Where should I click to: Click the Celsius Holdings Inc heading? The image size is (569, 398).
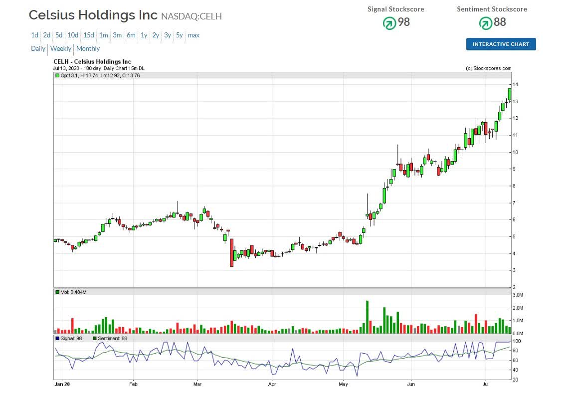(93, 15)
